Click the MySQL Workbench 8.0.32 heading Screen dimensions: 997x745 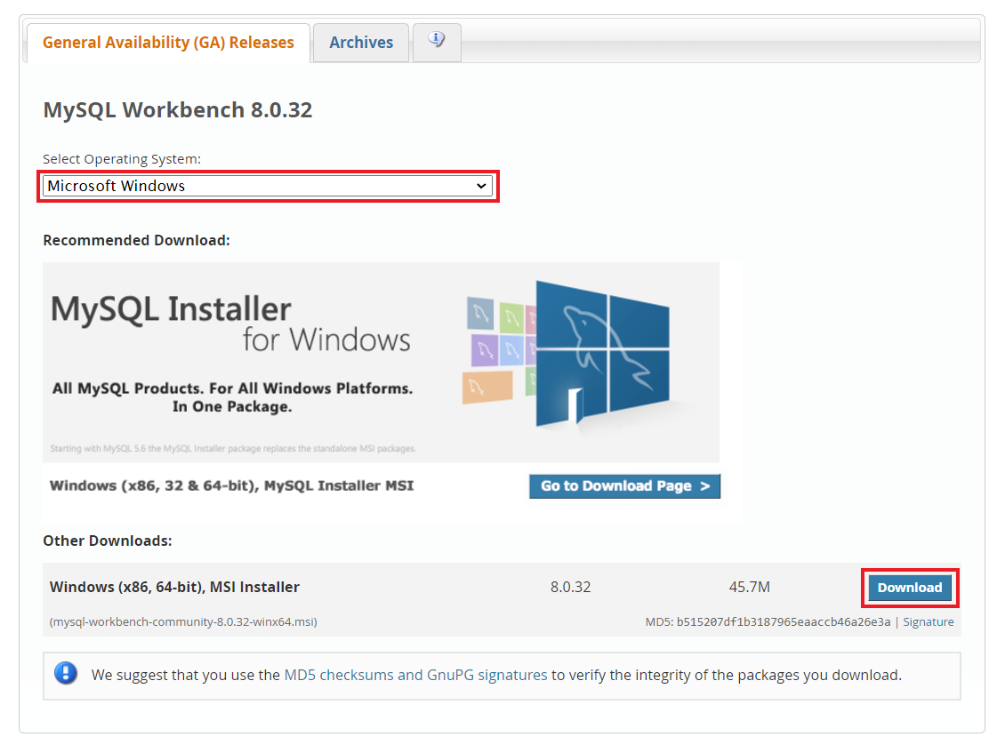tap(177, 110)
